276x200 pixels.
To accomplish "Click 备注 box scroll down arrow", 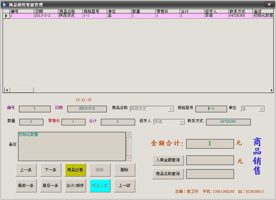I will (x=129, y=158).
